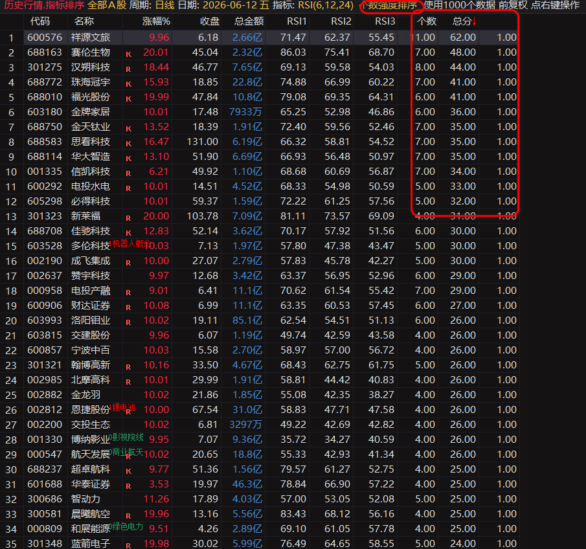This screenshot has width=586, height=549.
Task: Click the 85.1亿 amount for 洛阳钼业
Action: click(247, 320)
